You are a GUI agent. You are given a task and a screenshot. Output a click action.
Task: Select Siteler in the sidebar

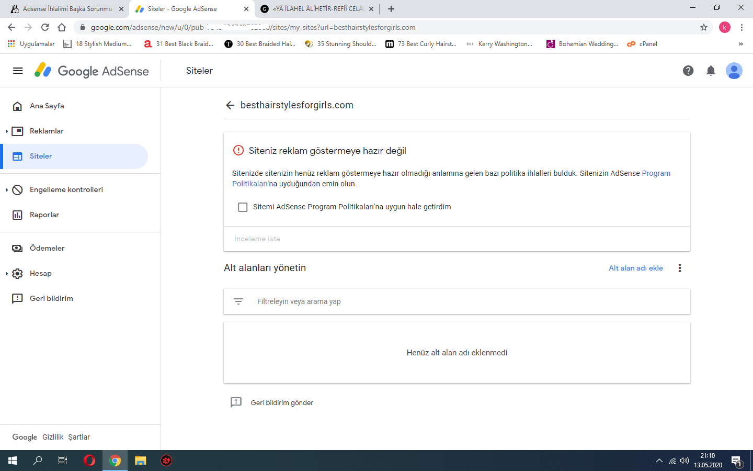[x=74, y=156]
